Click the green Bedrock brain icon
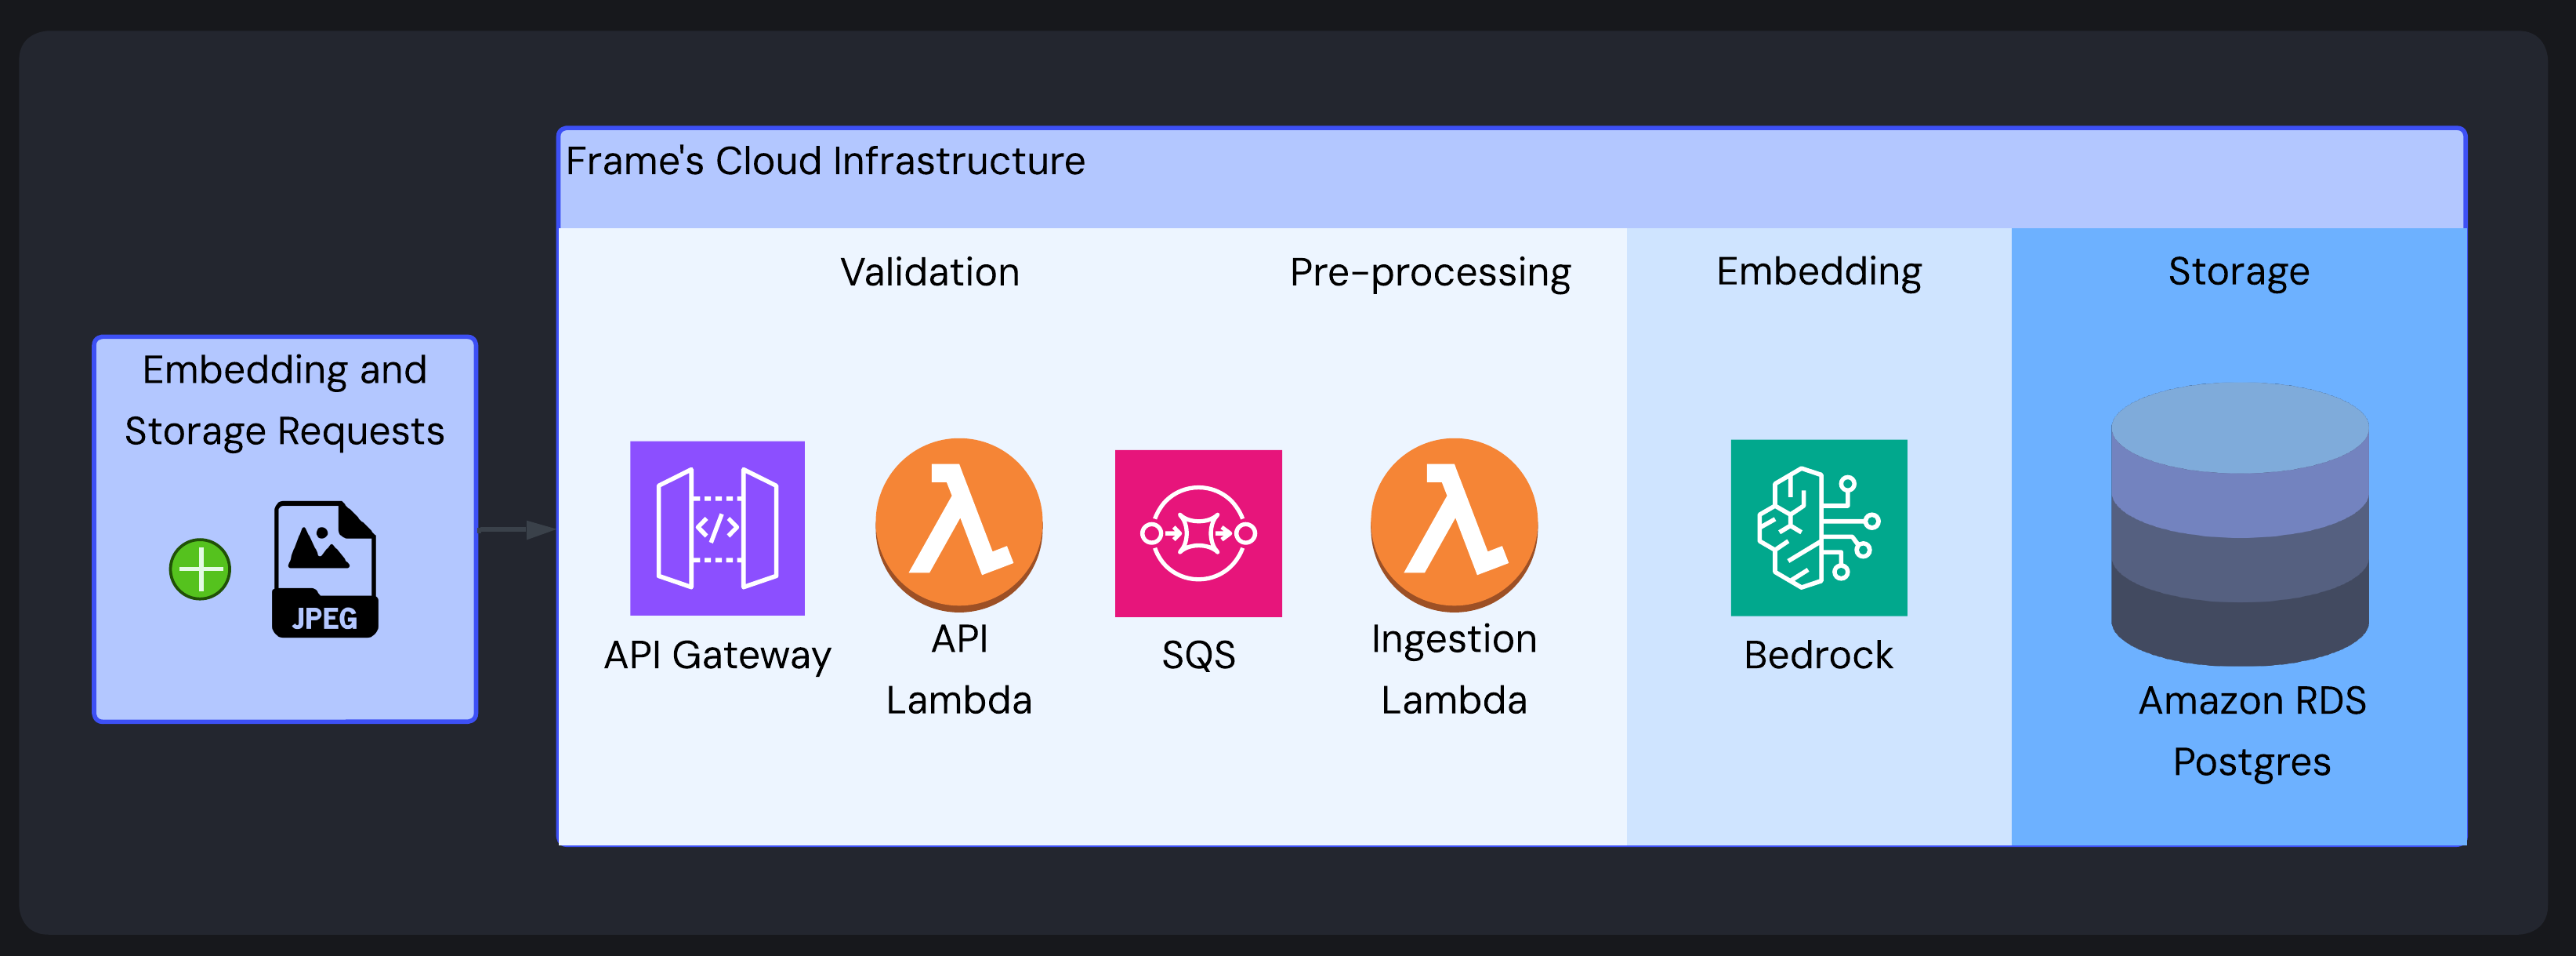Viewport: 2576px width, 956px height. pos(1819,528)
